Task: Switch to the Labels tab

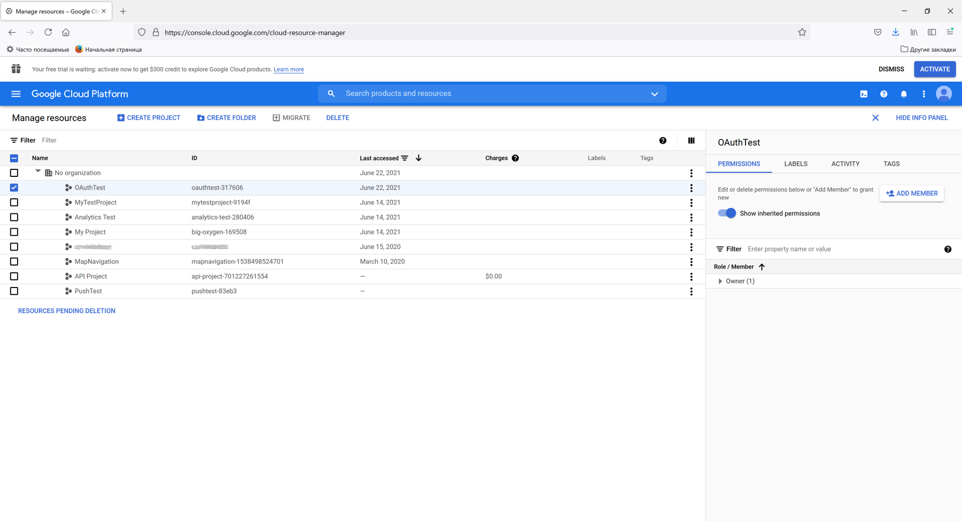Action: 795,164
